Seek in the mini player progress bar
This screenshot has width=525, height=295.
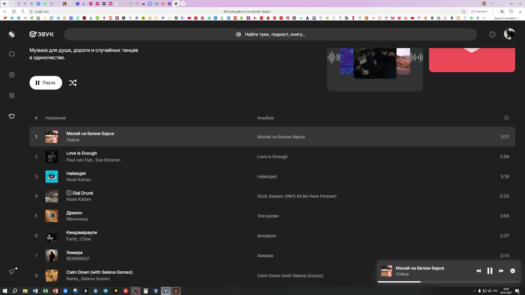point(449,282)
